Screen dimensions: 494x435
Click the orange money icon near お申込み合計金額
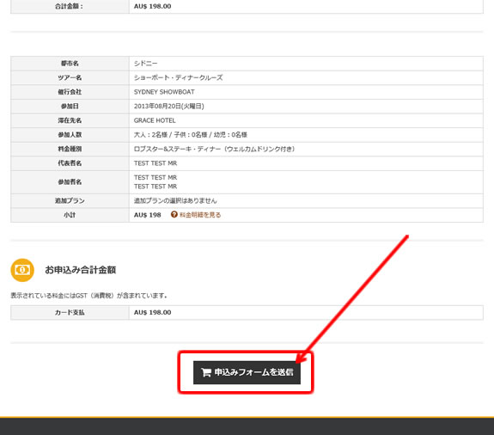point(22,270)
